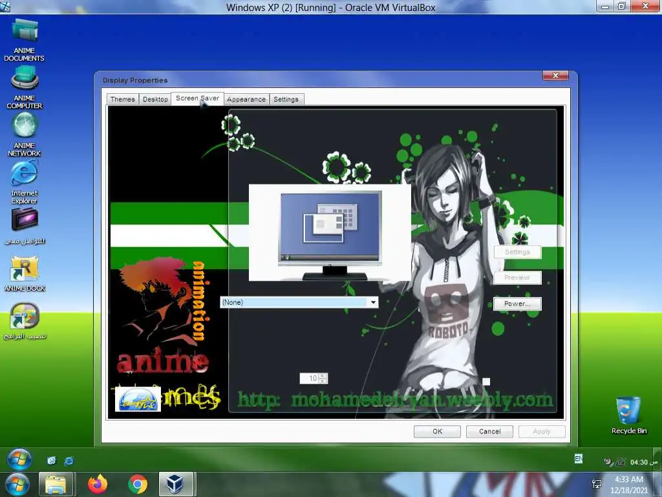Toggle the small checkbox near the wait spinner
Screen dimensions: 662x497
[486, 382]
